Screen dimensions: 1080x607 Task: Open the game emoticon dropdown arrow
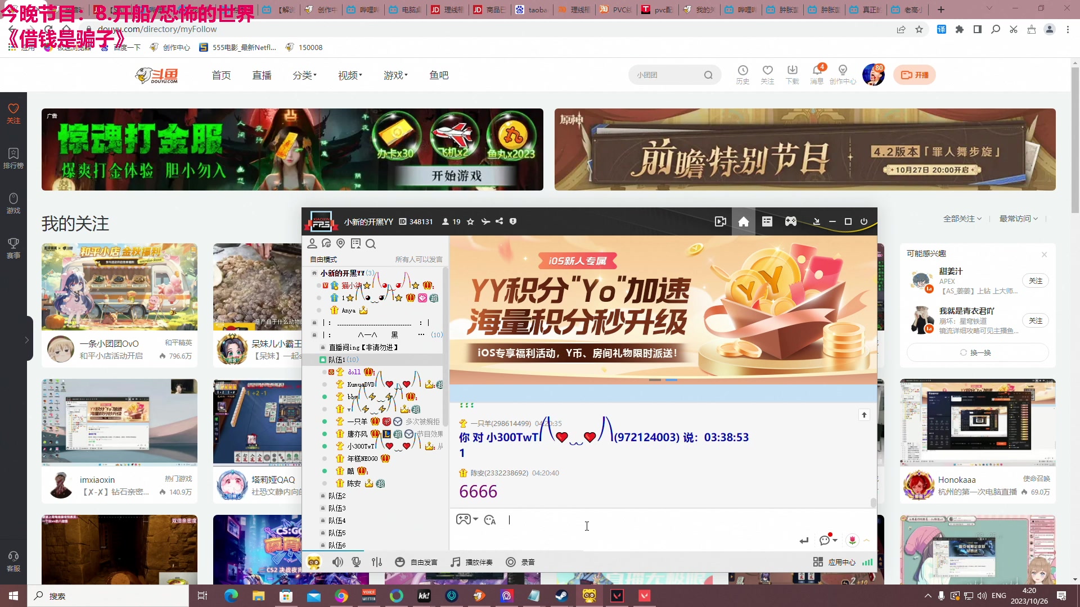[x=475, y=520]
